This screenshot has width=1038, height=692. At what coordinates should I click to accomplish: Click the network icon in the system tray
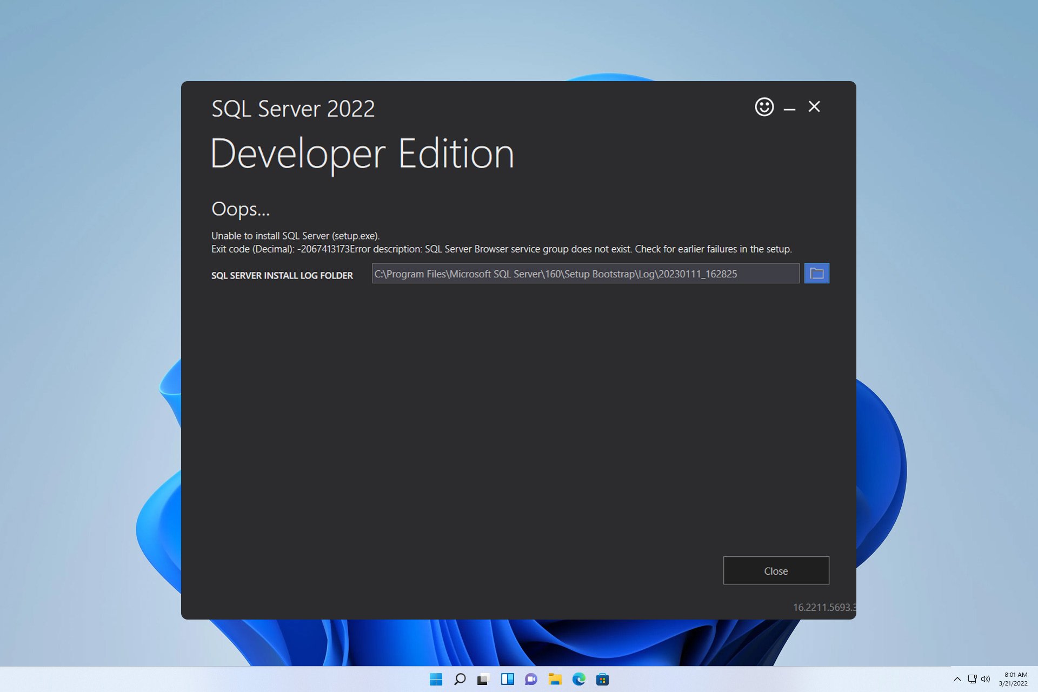[x=972, y=679]
